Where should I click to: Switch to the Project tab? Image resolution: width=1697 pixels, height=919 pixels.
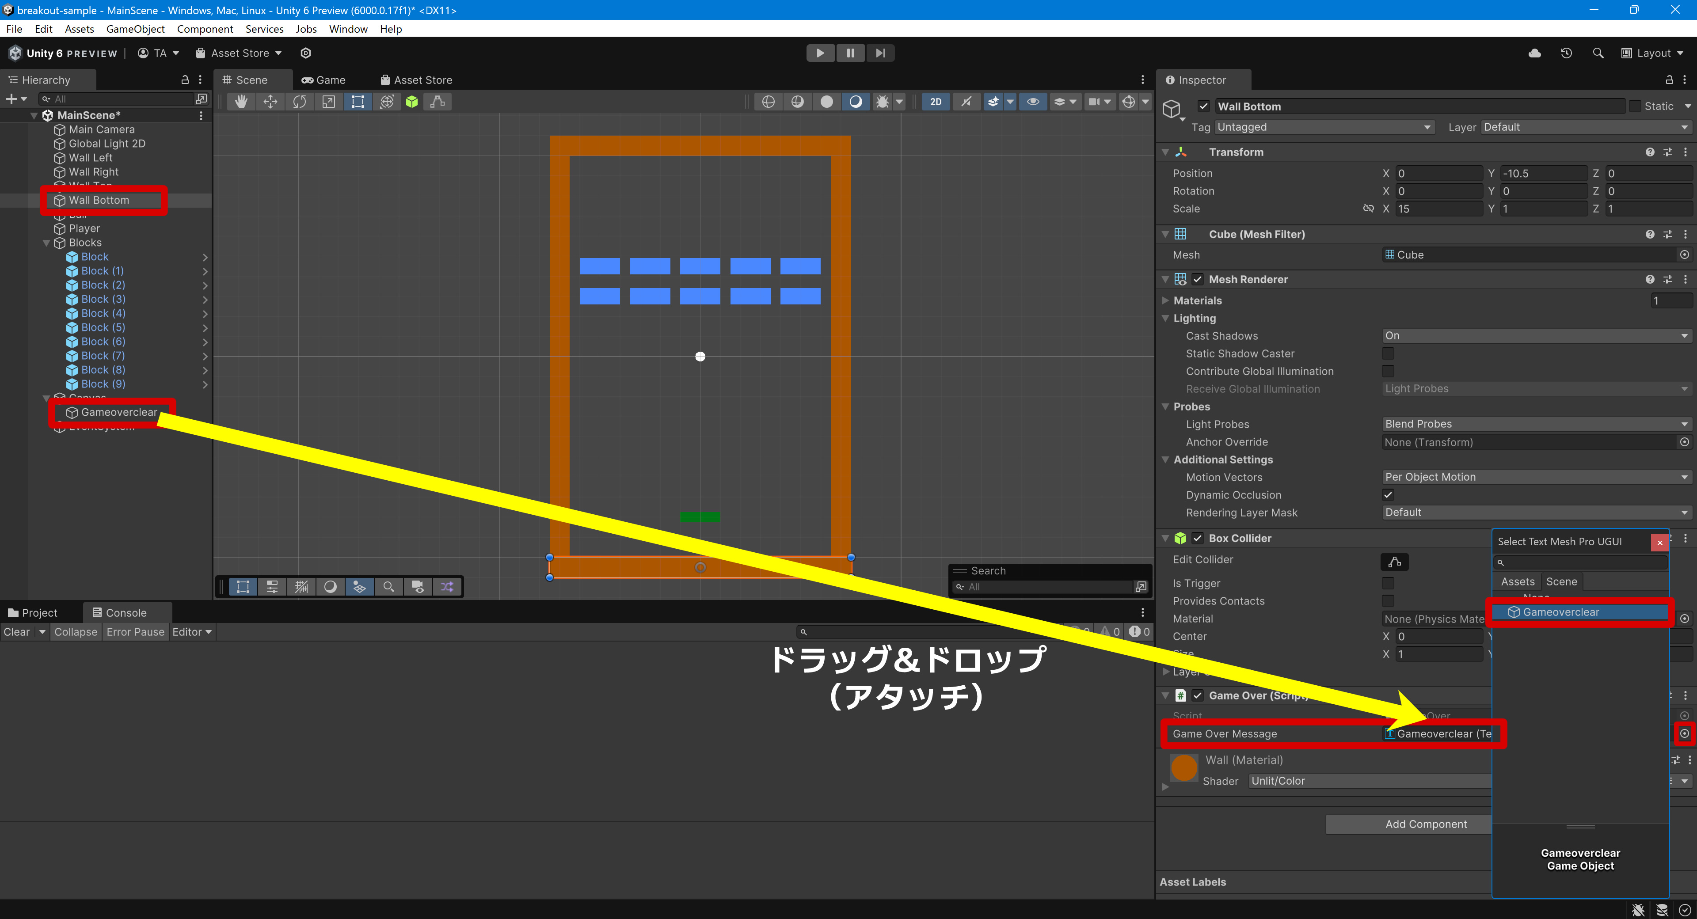[33, 613]
